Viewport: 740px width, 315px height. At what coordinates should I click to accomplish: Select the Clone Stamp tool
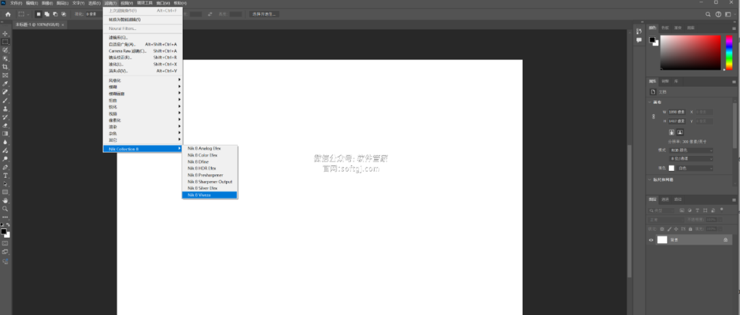pyautogui.click(x=5, y=109)
